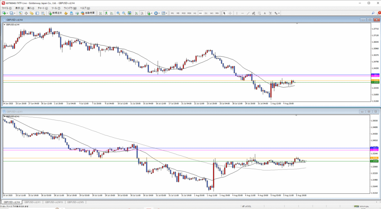381x209 pixels.
Task: Open the Indicators list dropdown
Action: 150,13
